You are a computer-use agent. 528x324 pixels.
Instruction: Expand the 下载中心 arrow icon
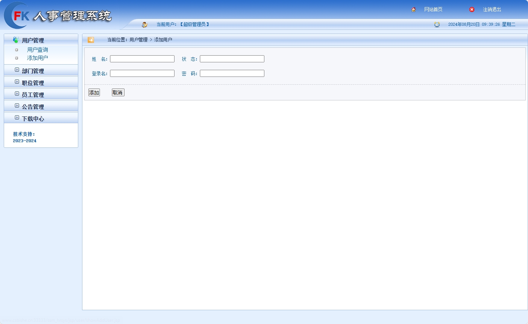pos(17,118)
